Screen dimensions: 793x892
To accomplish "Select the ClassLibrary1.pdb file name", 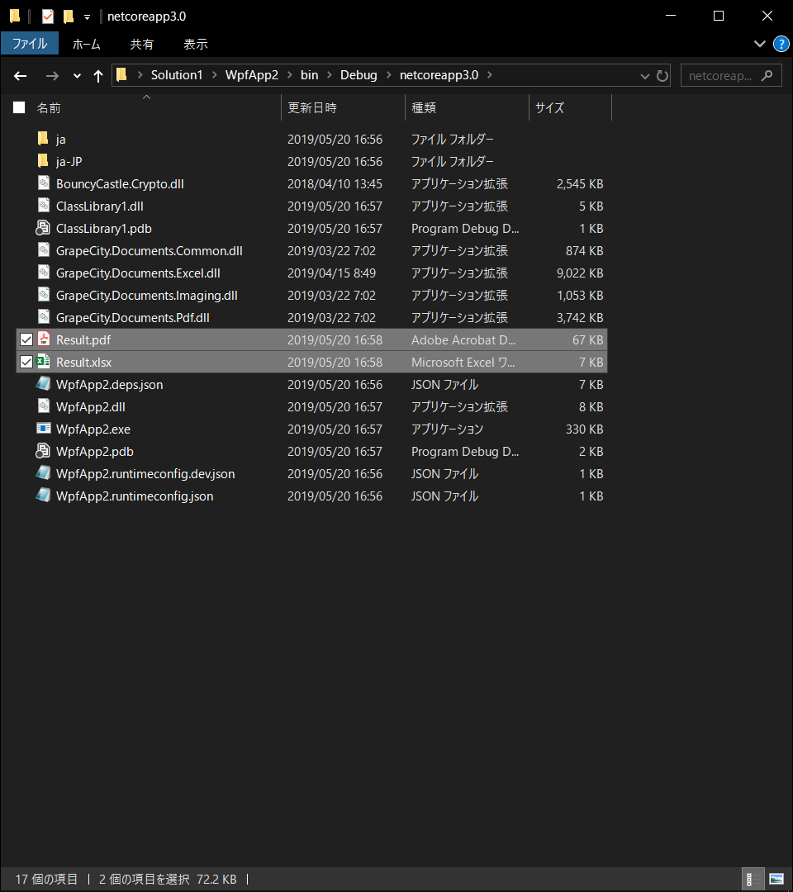I will 104,229.
